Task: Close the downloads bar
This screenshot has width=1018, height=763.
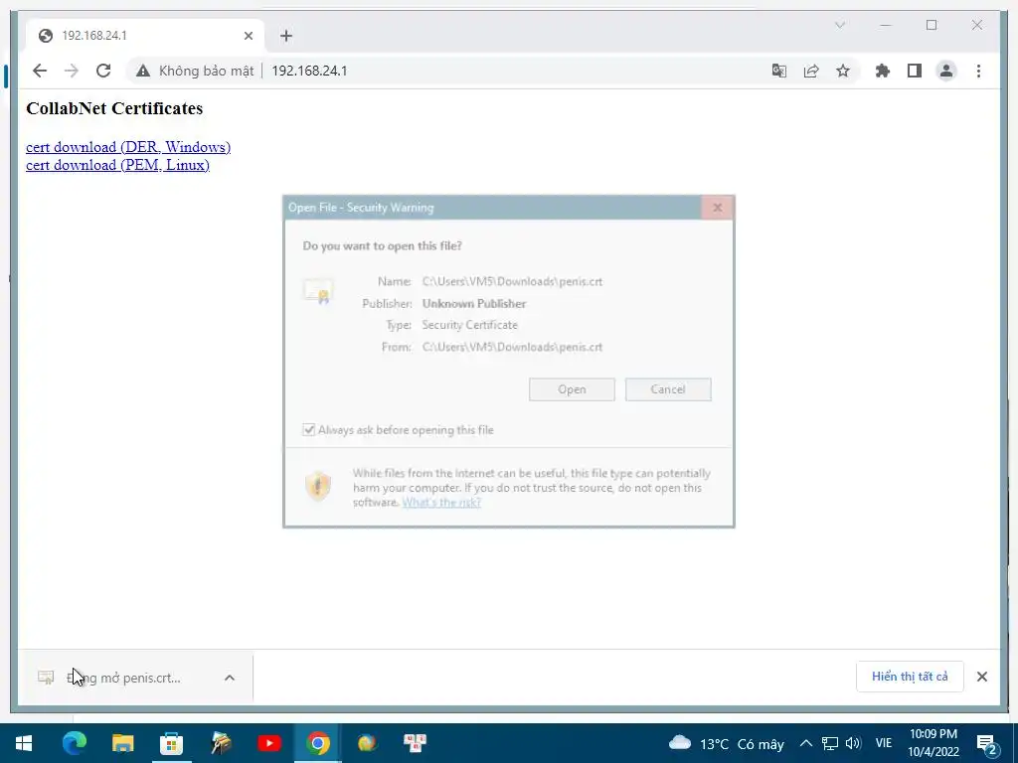Action: pos(981,677)
